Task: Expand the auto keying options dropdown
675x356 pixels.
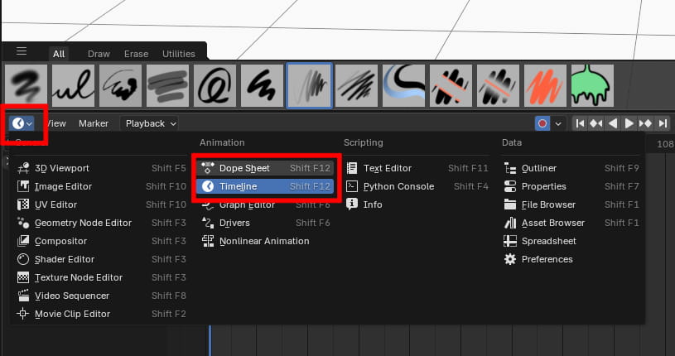Action: [x=558, y=123]
